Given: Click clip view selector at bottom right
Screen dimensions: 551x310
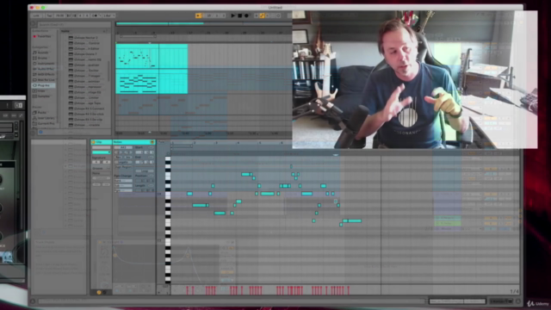Looking at the screenshot, I should pyautogui.click(x=501, y=301).
